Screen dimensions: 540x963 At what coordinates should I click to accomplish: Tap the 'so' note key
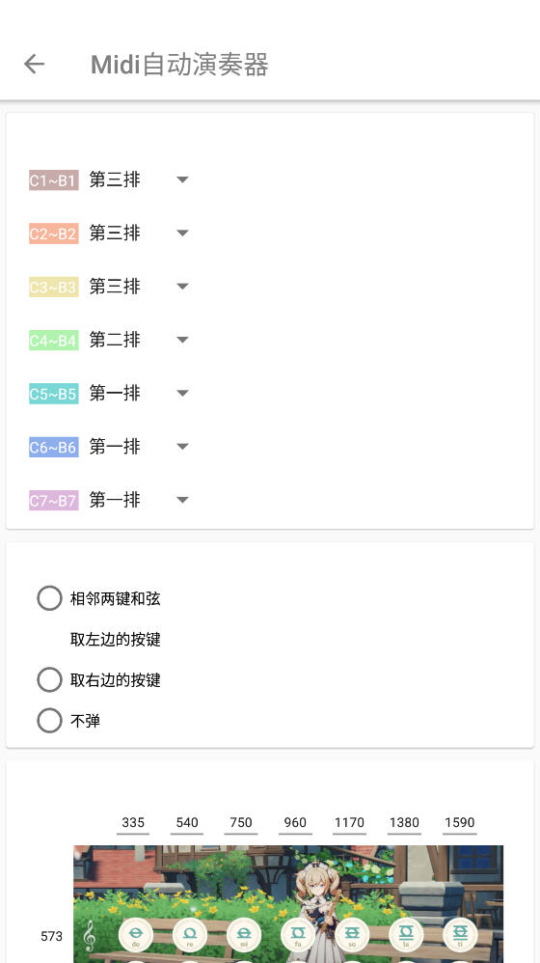pos(352,935)
